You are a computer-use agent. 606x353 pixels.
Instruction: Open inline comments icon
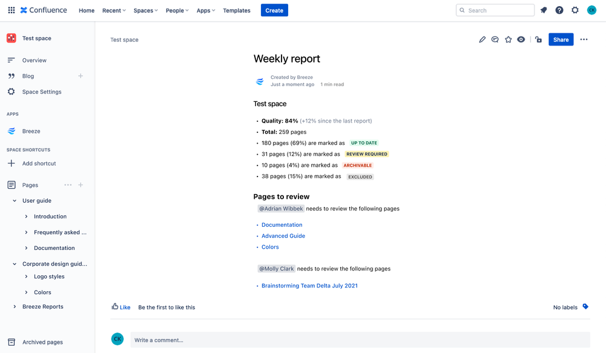tap(495, 39)
